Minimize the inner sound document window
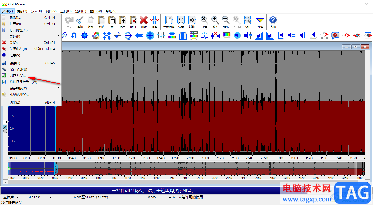373x205 pixels. [x=347, y=47]
